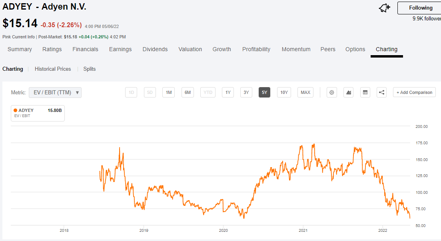441x241 pixels.
Task: Click the share chart icon
Action: tap(382, 92)
